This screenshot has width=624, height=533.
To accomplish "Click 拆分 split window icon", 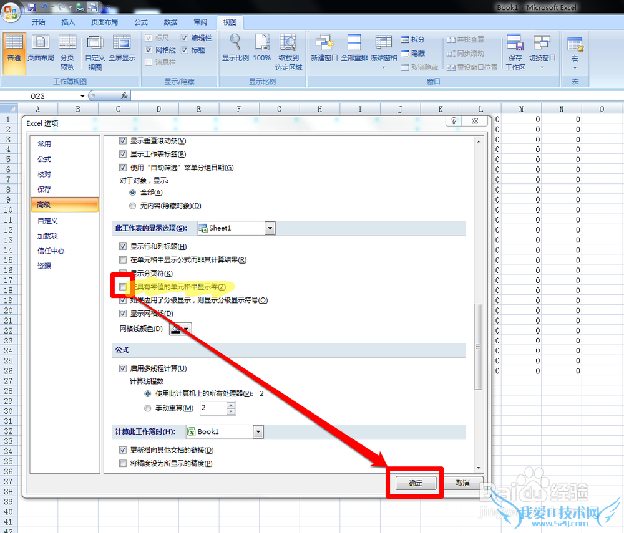I will [412, 39].
